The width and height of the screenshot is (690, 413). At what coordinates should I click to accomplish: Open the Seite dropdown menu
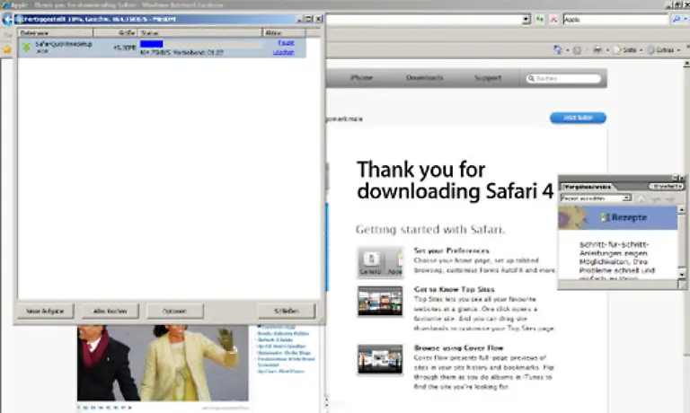point(628,49)
